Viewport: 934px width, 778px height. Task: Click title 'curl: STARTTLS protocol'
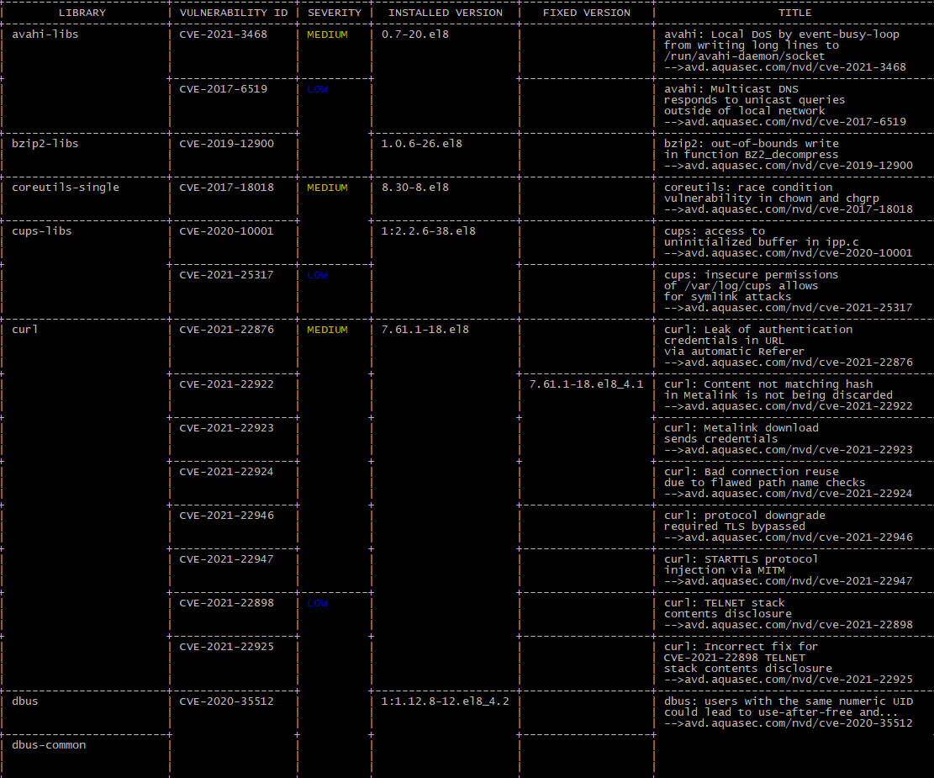[741, 559]
